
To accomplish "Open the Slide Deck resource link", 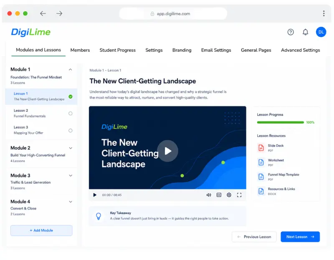I will 276,146.
